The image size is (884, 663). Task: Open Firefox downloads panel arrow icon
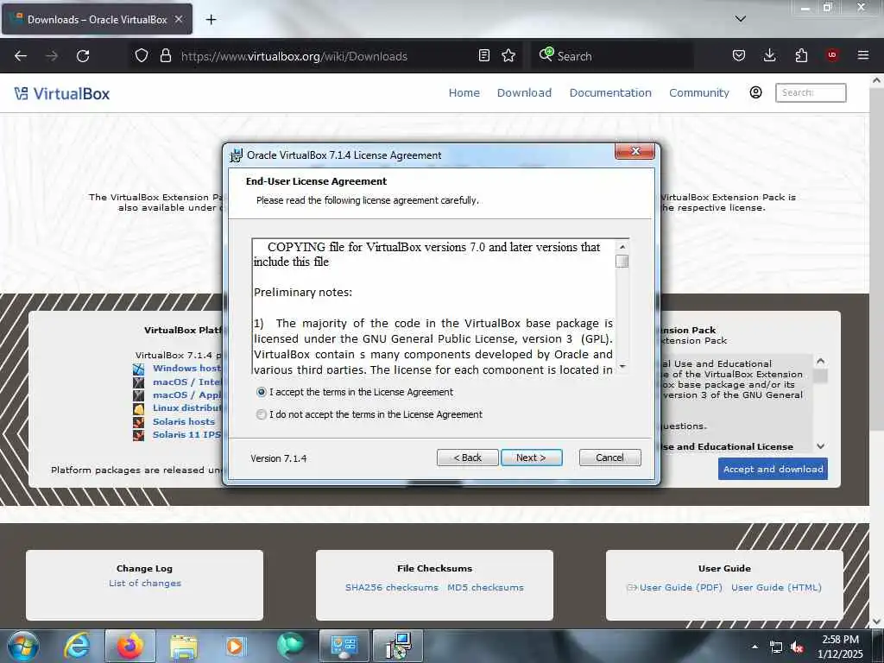[769, 56]
